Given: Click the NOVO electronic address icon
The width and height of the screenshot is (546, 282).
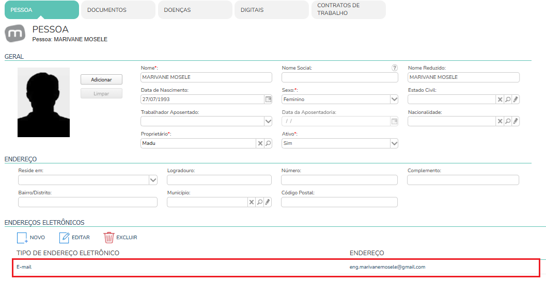Looking at the screenshot, I should pos(22,238).
